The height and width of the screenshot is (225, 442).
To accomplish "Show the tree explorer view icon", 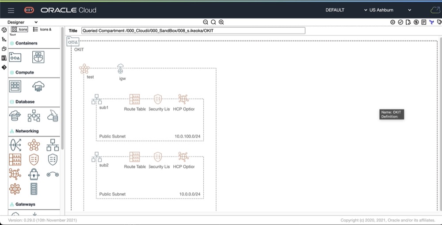I will [x=4, y=39].
